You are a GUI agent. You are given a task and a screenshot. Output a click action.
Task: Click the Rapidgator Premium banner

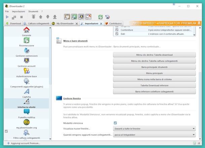(x=165, y=23)
